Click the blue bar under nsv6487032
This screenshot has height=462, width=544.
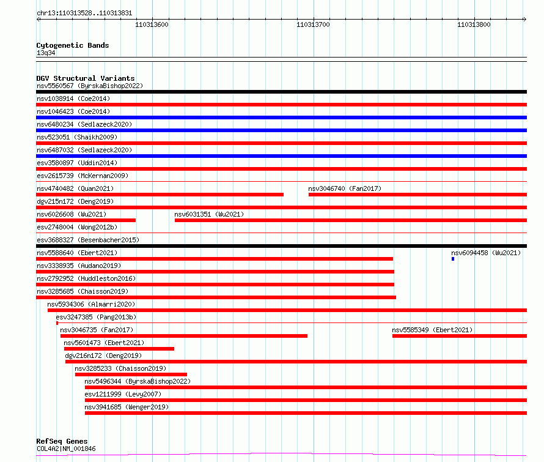(281, 156)
